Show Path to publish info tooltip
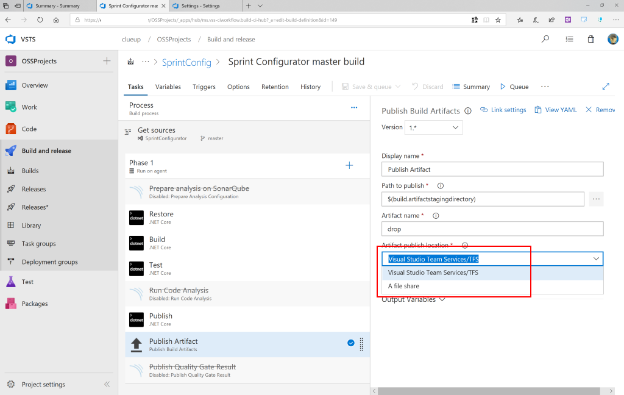Viewport: 624px width, 395px height. (441, 185)
